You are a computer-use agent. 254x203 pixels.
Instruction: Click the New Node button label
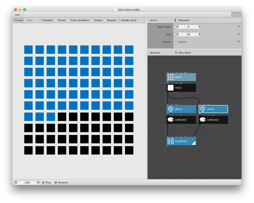(x=185, y=53)
